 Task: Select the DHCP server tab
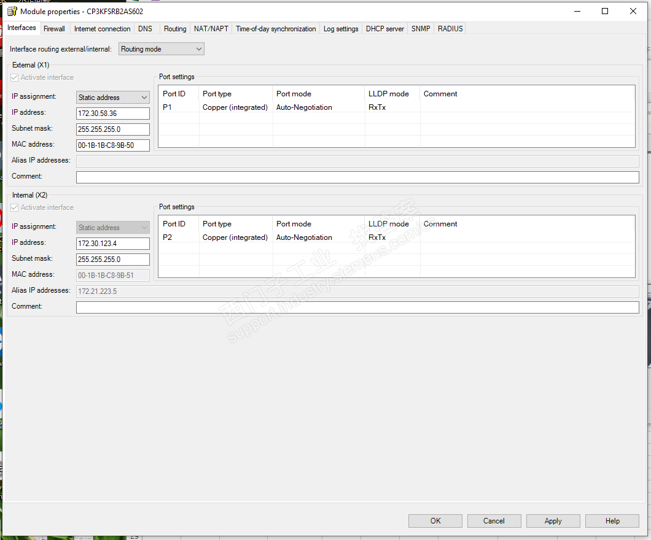coord(385,29)
